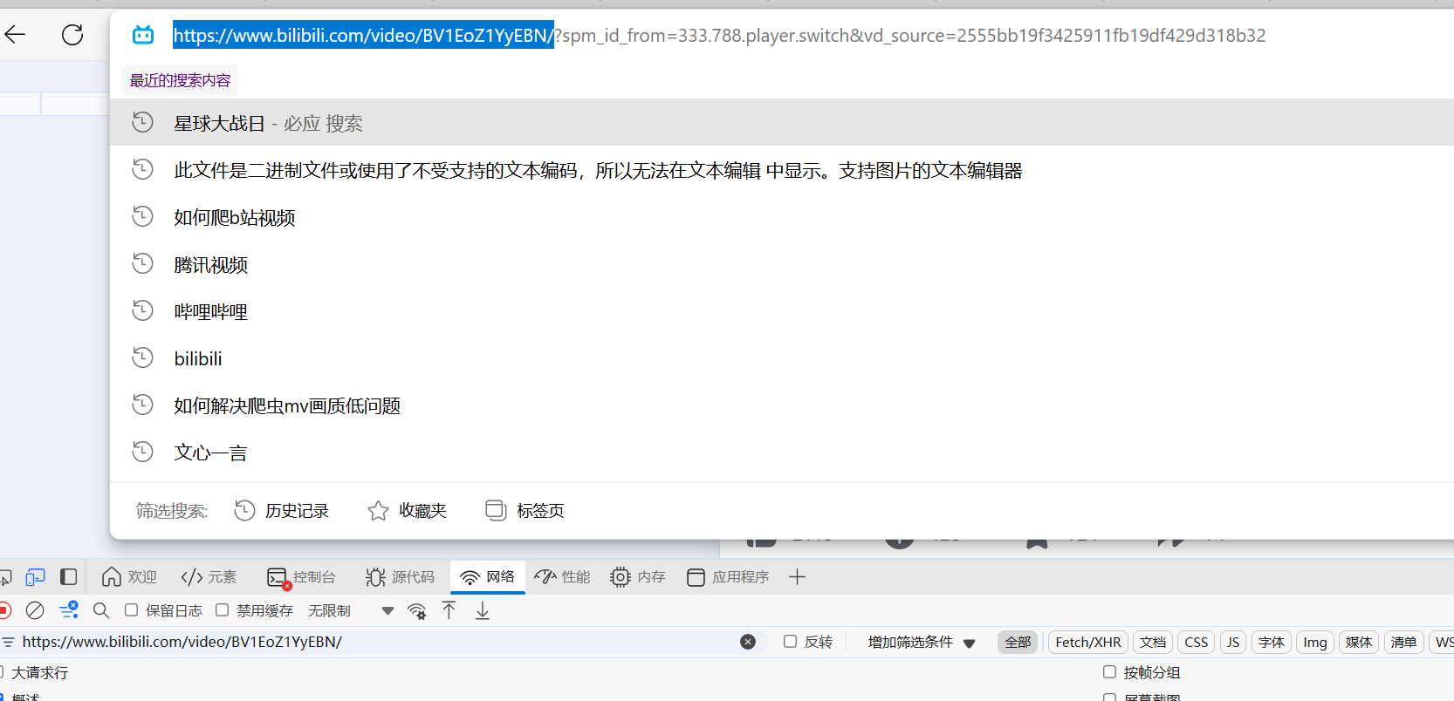Select the 全部 request type filter

(x=1018, y=643)
